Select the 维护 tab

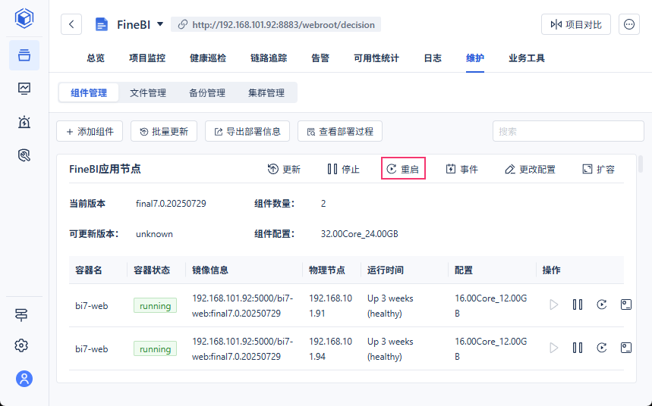pos(475,58)
